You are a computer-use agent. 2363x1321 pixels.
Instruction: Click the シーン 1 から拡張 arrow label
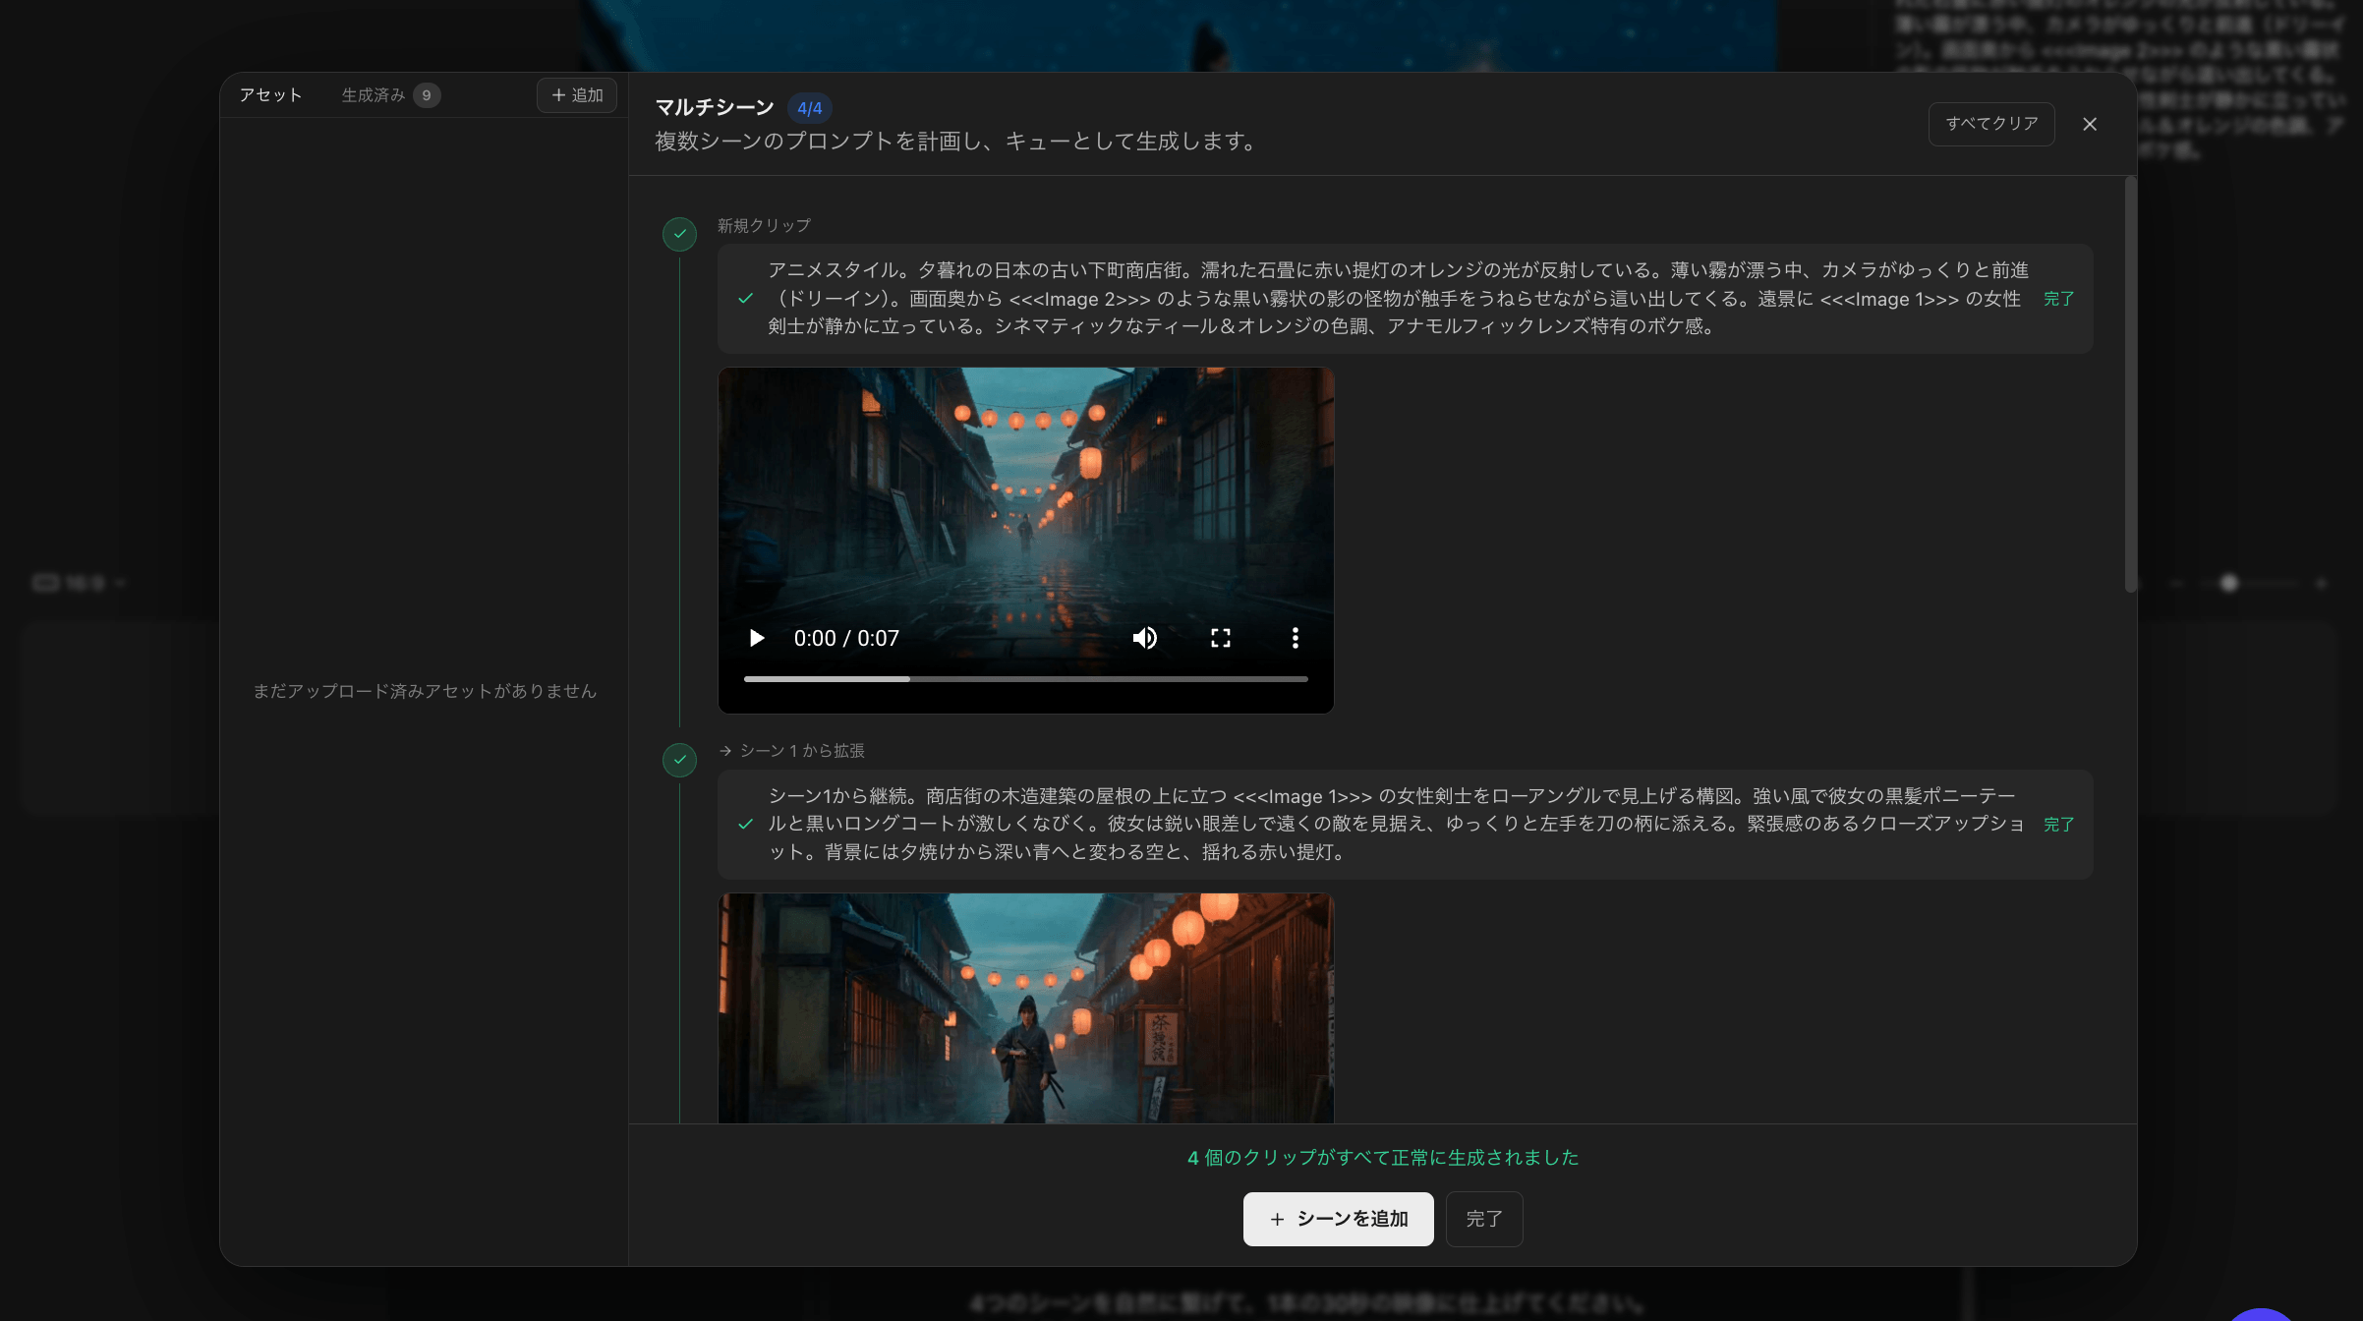pyautogui.click(x=792, y=751)
